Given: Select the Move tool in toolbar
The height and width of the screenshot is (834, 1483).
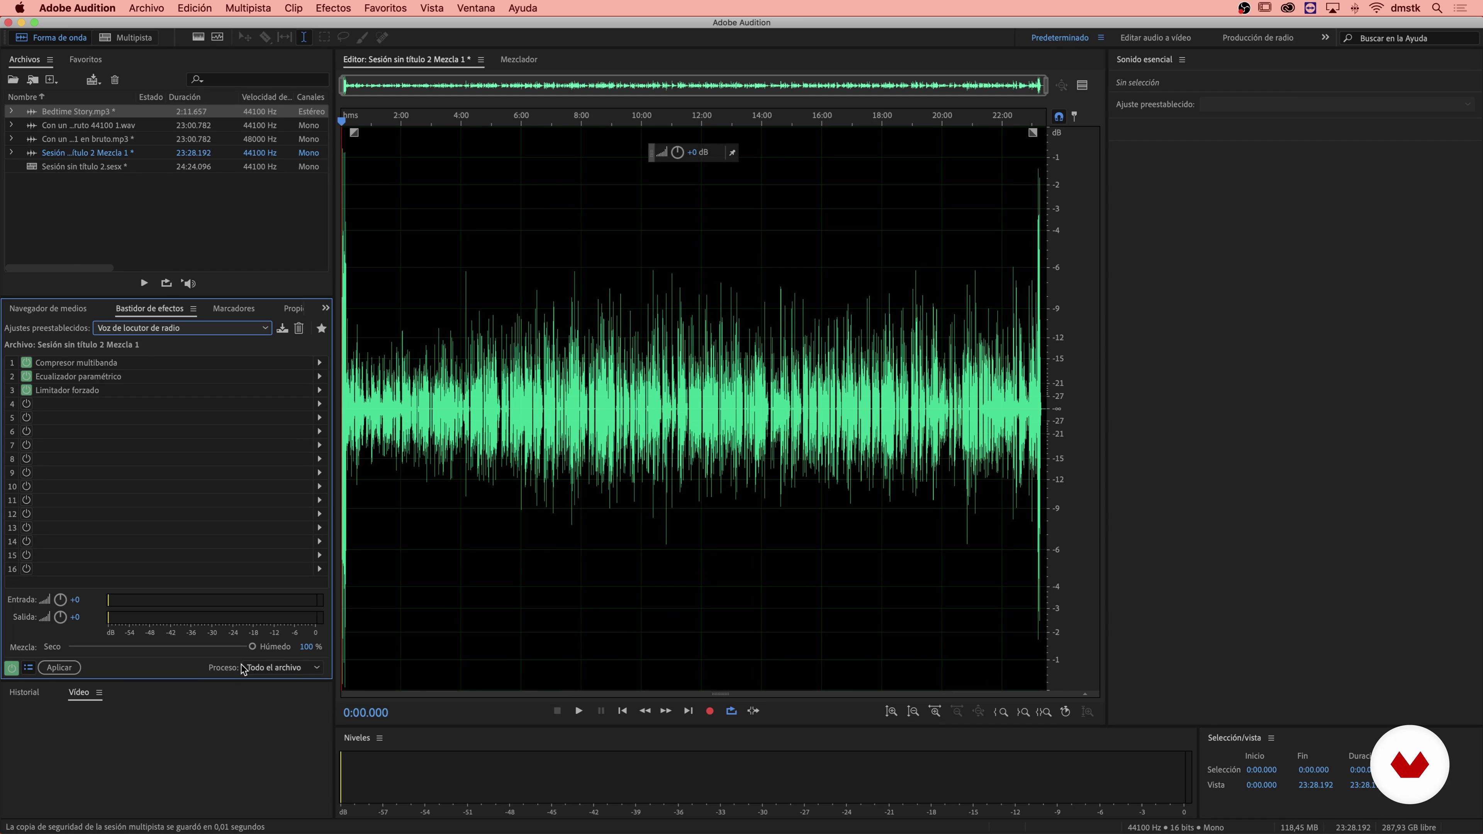Looking at the screenshot, I should (x=245, y=37).
